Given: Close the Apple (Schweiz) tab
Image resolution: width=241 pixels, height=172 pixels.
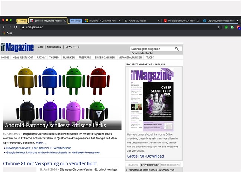Looking at the screenshot, I should point(159,20).
